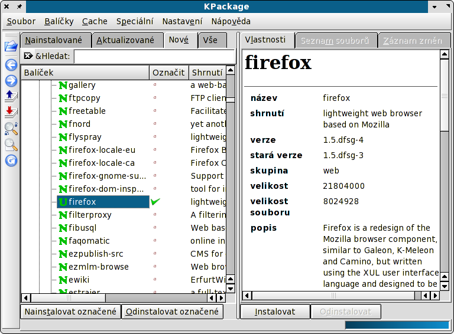Click the blue circular reload icon
454x334 pixels.
click(11, 161)
